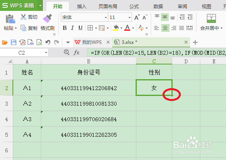226x160 pixels.
Task: Increase indent icon
Action: coord(190,17)
